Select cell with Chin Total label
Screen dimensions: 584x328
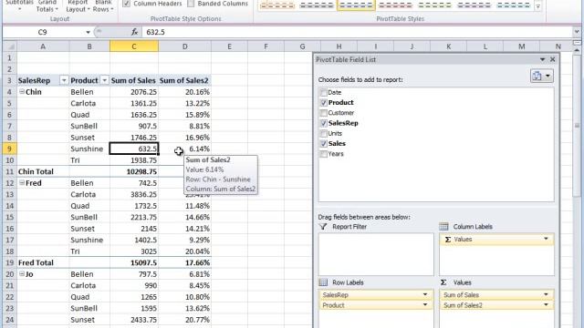(43, 171)
